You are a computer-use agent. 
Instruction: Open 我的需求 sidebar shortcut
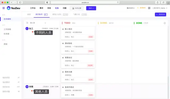(11, 82)
